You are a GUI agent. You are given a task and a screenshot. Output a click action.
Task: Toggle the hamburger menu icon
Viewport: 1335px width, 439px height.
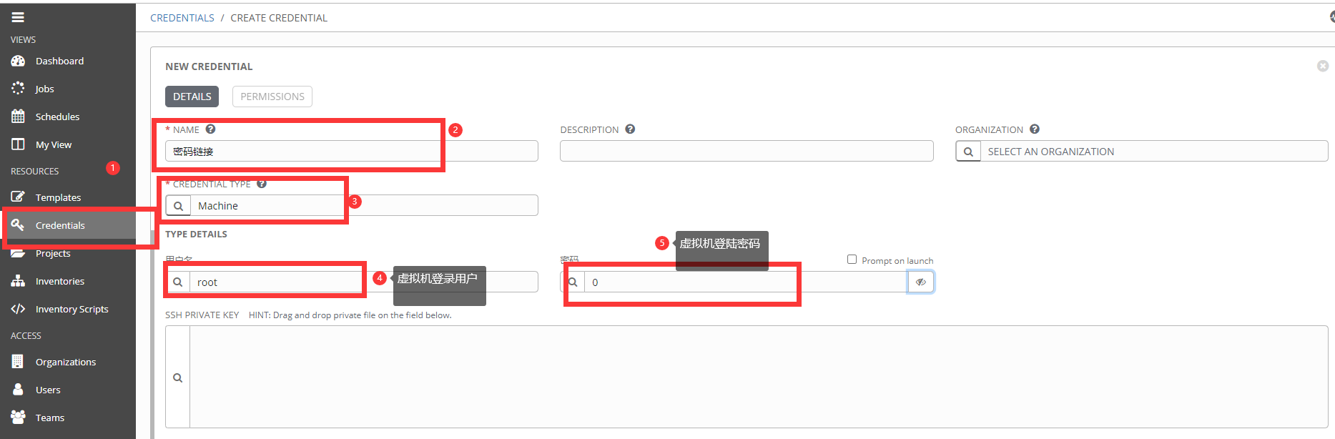click(x=18, y=17)
